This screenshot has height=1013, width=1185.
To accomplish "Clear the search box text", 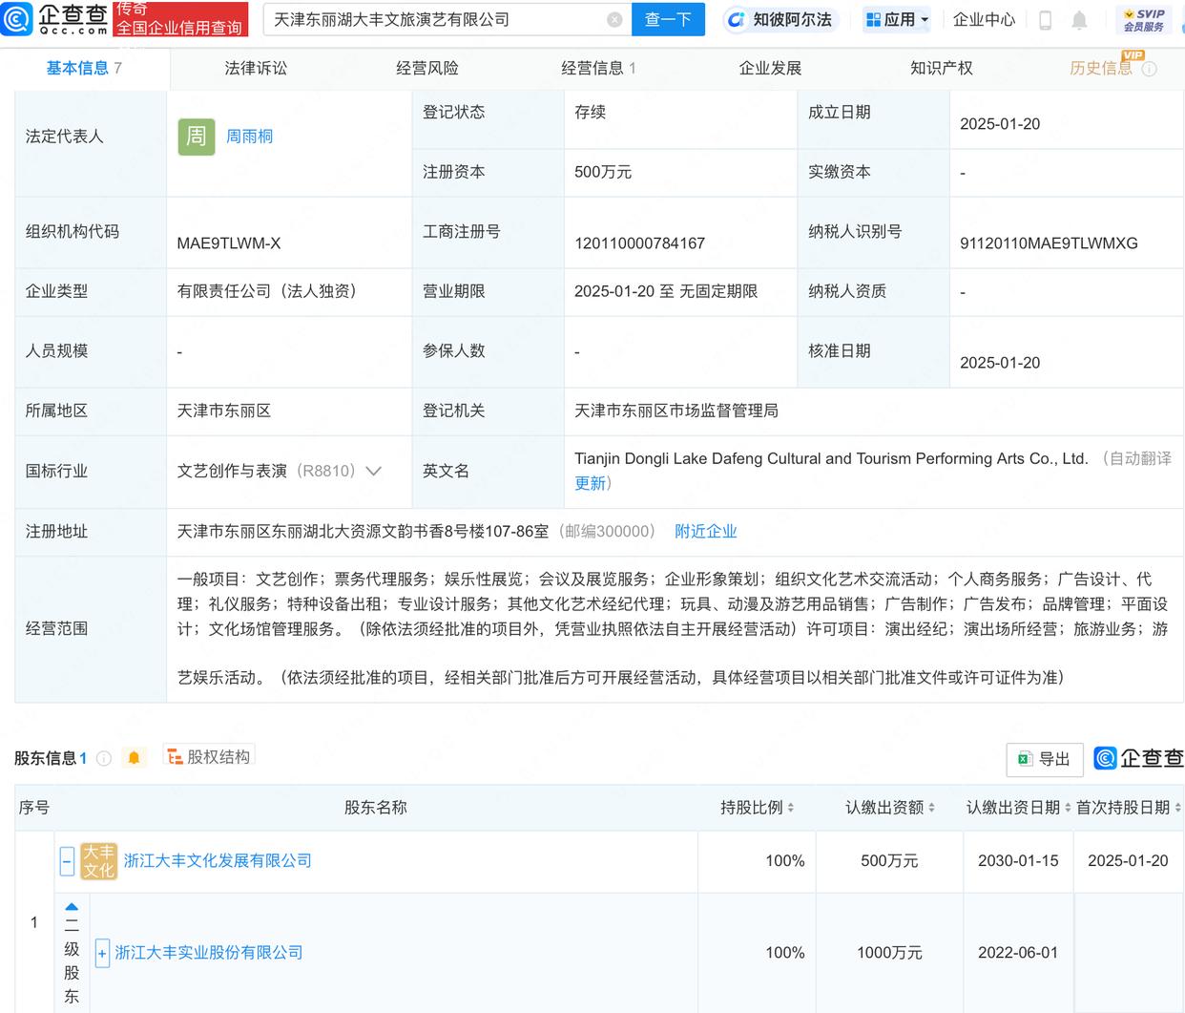I will 614,19.
